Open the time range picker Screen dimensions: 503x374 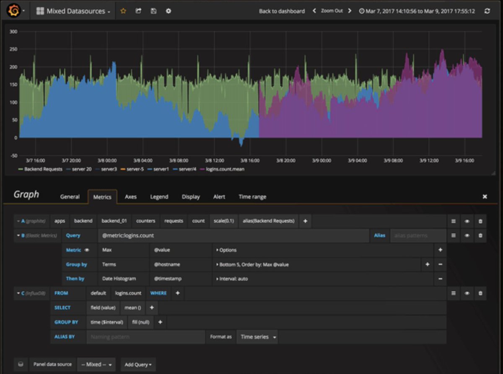pos(417,11)
